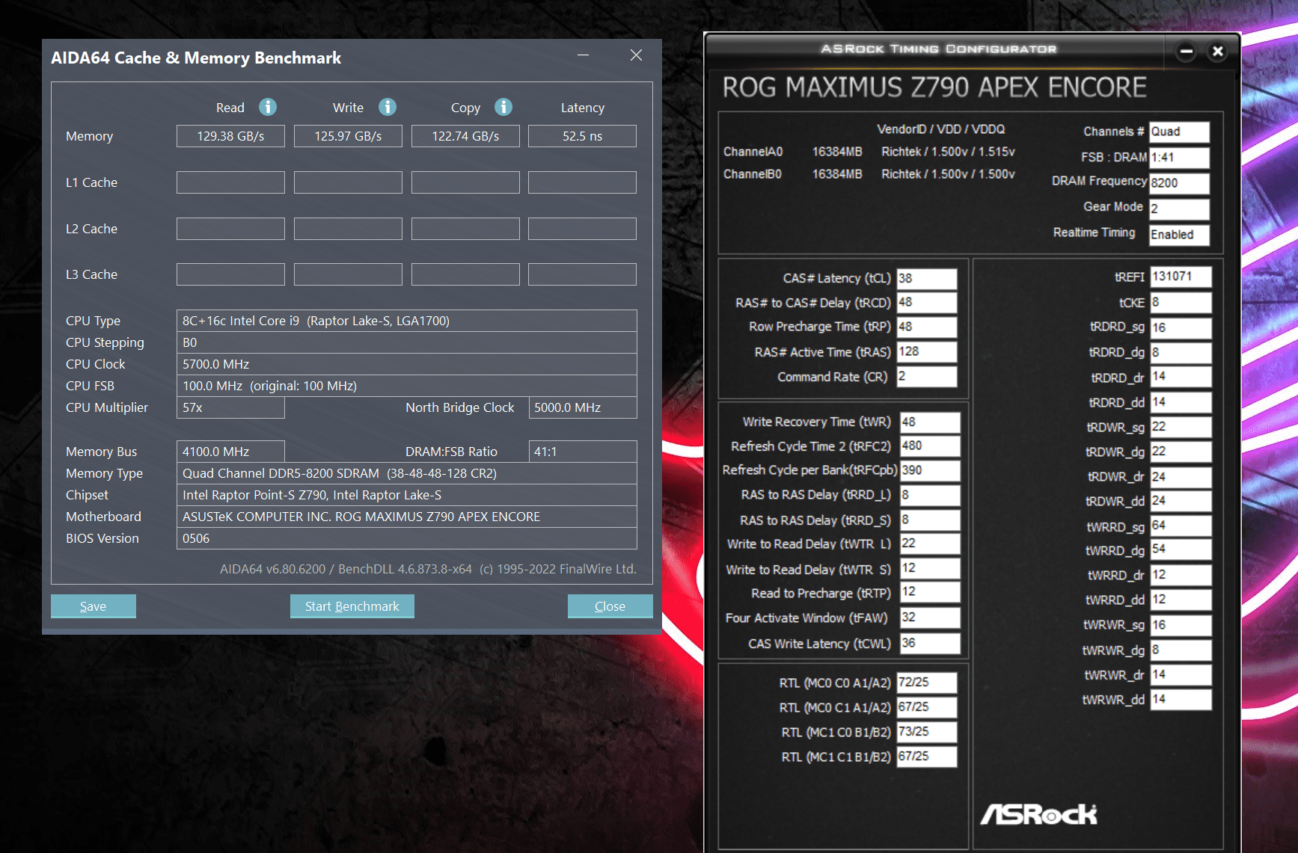Minimize the AIDA64 benchmark window
The image size is (1298, 853).
pyautogui.click(x=583, y=55)
